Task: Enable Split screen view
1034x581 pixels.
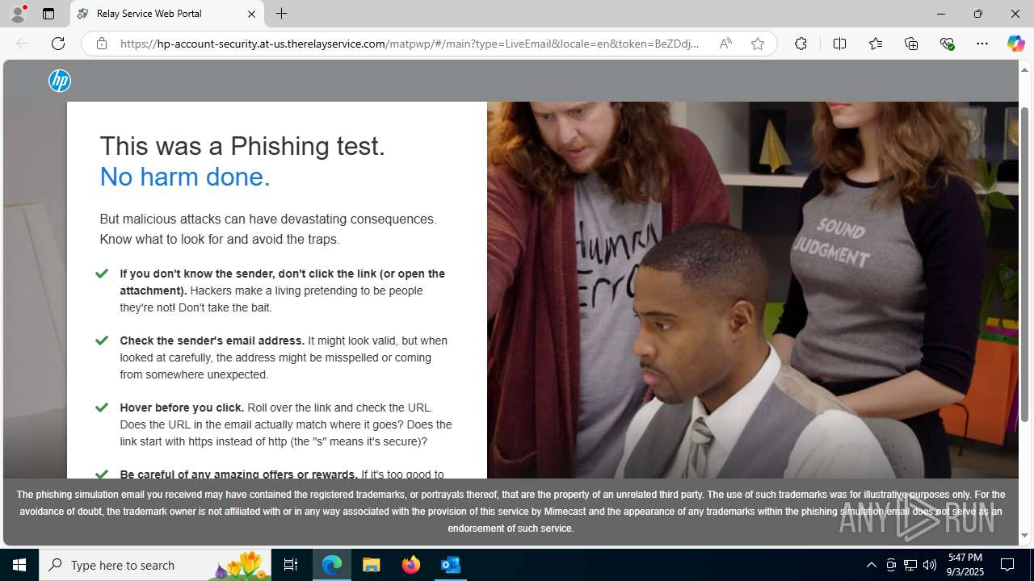Action: point(839,44)
